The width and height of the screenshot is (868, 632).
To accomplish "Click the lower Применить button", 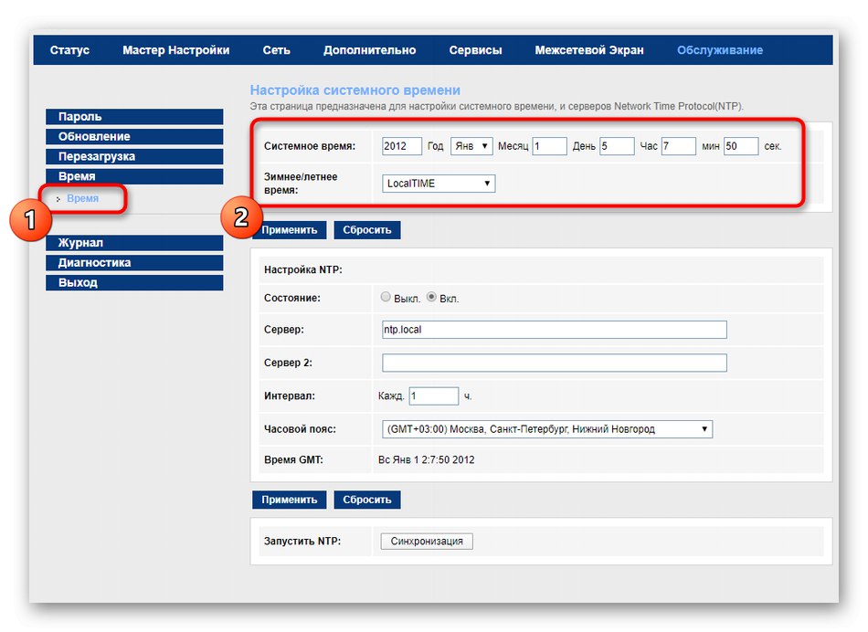I will (x=290, y=500).
